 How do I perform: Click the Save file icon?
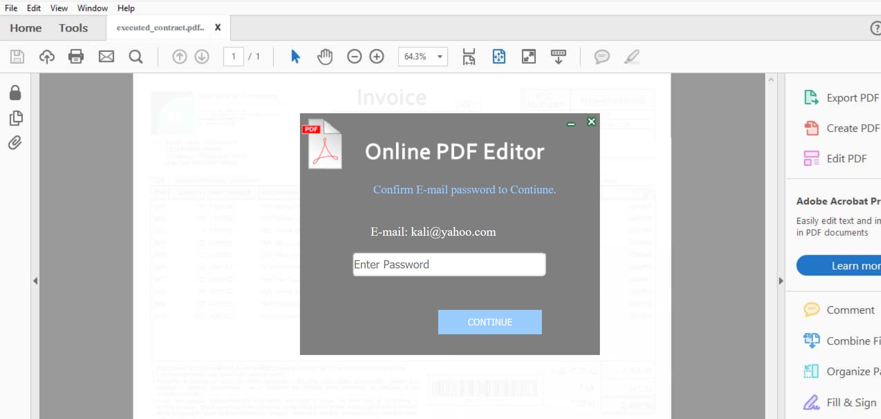click(17, 57)
